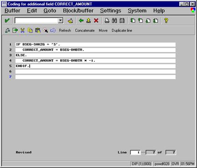Click the Cut scissors icon
197x168 pixels.
tap(22, 31)
